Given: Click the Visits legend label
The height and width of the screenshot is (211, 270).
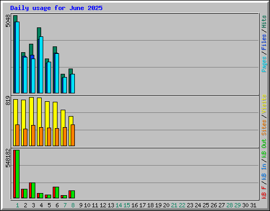Looking at the screenshot, I should point(264,104).
